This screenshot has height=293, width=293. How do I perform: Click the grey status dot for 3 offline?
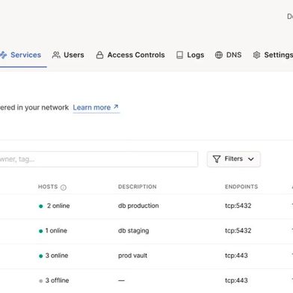41,281
